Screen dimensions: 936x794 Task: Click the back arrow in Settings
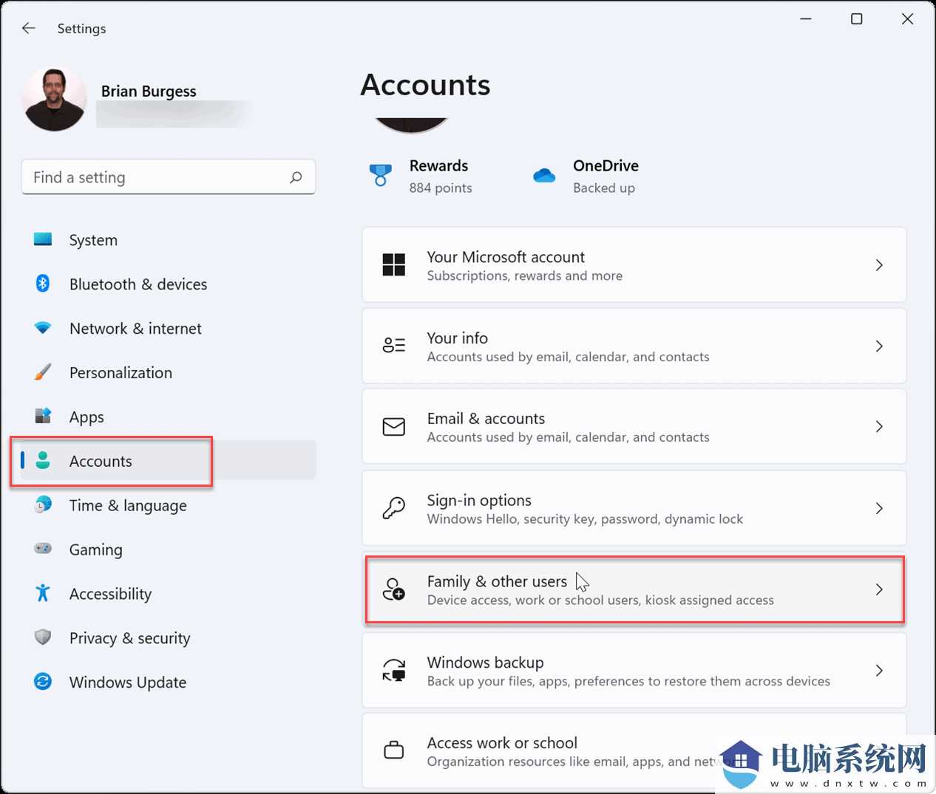[29, 28]
